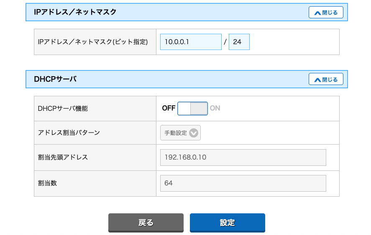Open the アドレス割当パターン 手動設定 dropdown
This screenshot has height=235, width=371.
(180, 133)
